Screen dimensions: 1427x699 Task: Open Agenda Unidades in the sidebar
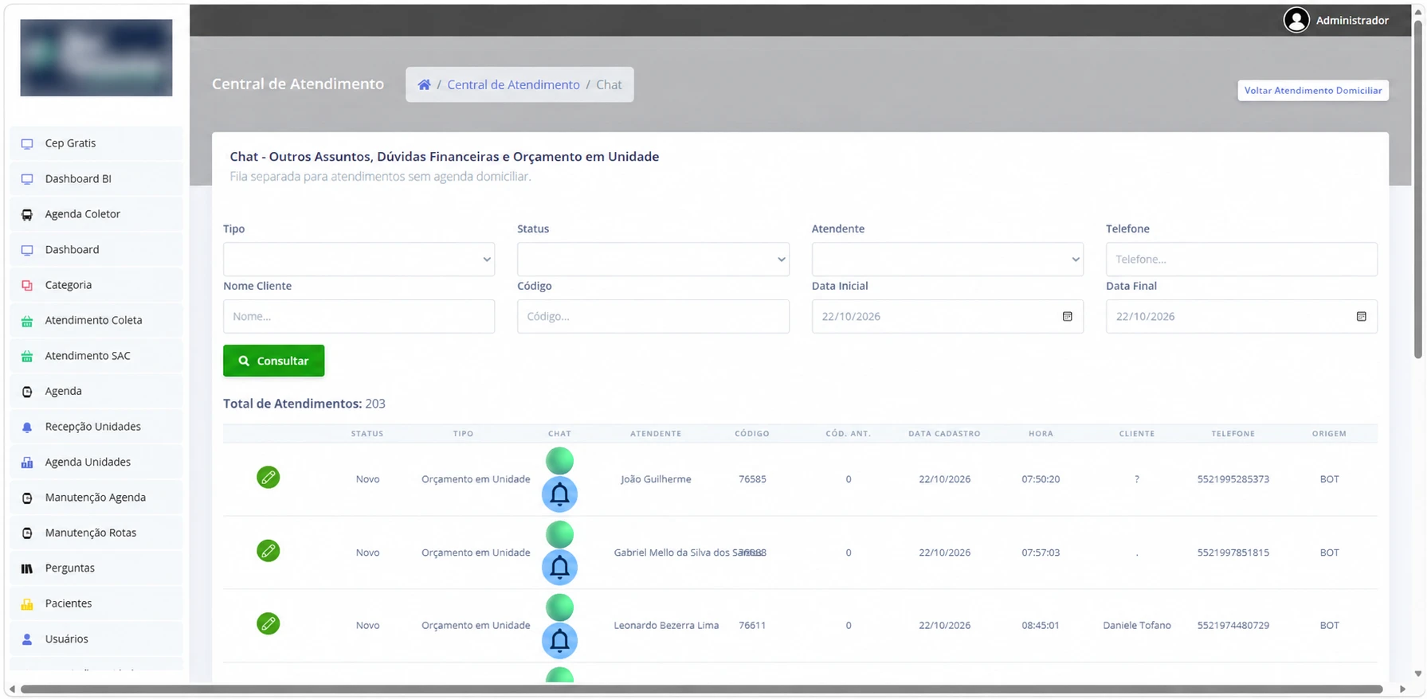click(96, 462)
